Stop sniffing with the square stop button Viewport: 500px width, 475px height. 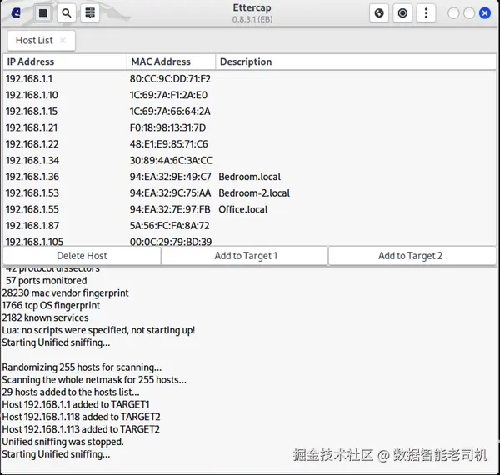pos(42,13)
